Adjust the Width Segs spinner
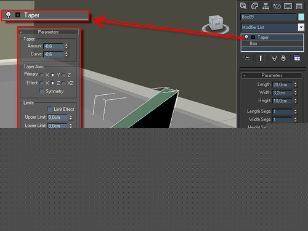This screenshot has height=231, width=308. (x=296, y=120)
